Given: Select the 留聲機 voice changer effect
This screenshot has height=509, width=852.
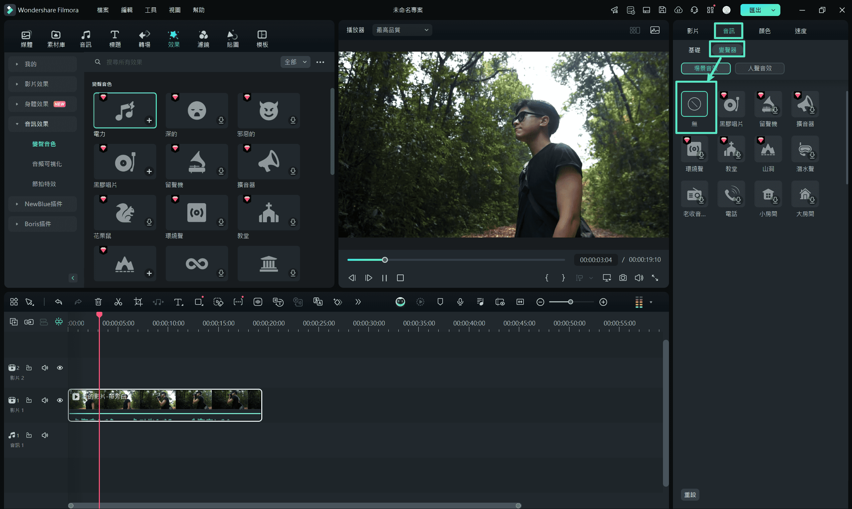Looking at the screenshot, I should pyautogui.click(x=767, y=103).
